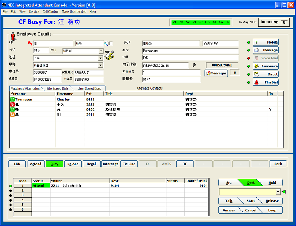This screenshot has height=226, width=296.
Task: Click the Tie Line button
Action: click(x=129, y=164)
